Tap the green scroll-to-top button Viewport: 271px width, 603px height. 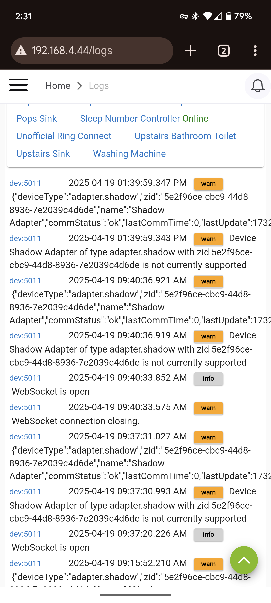(244, 560)
